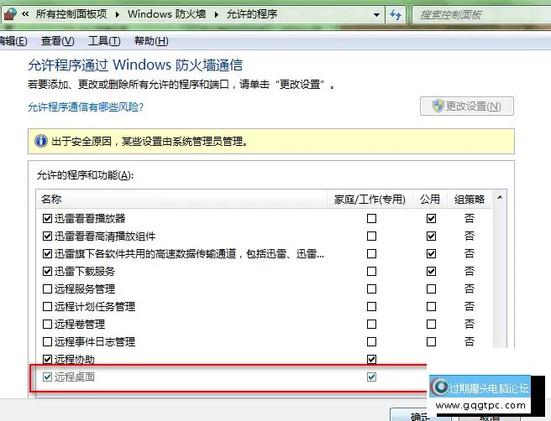Click the 过期罐头电脑论坛 watermark logo
The width and height of the screenshot is (551, 421).
tap(479, 387)
